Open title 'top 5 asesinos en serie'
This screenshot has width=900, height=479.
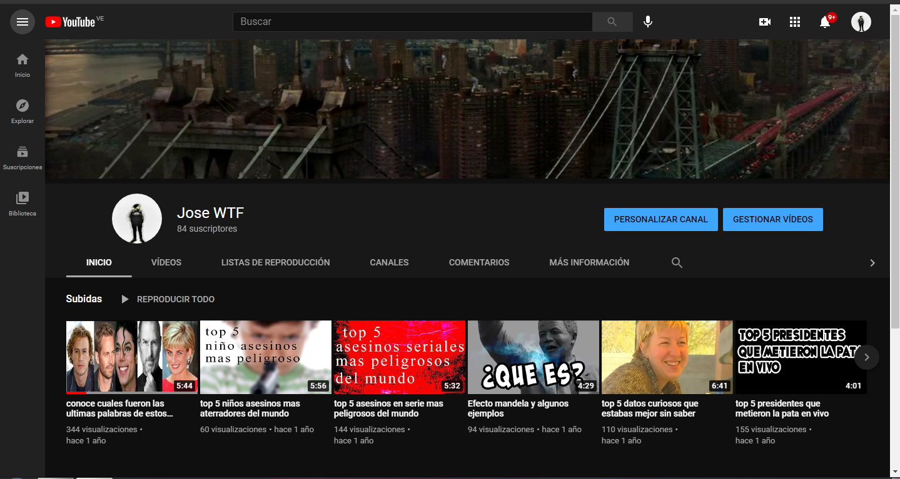click(388, 408)
